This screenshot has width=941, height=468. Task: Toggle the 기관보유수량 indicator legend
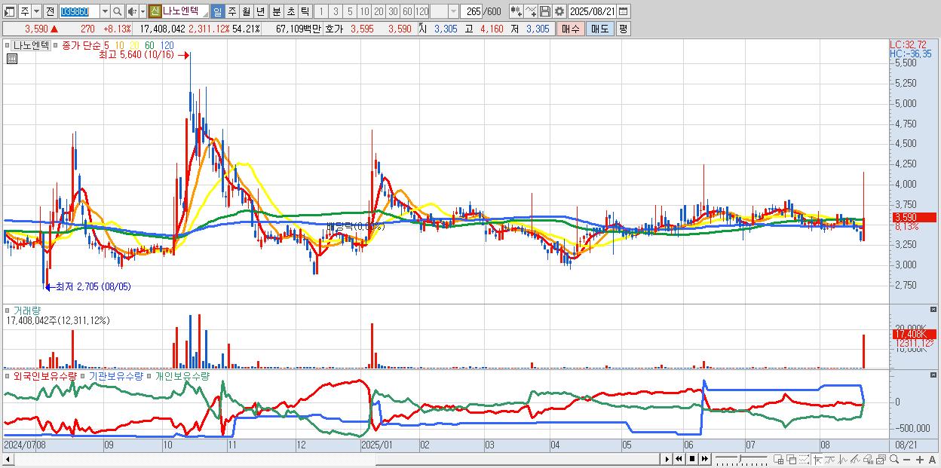(x=115, y=375)
